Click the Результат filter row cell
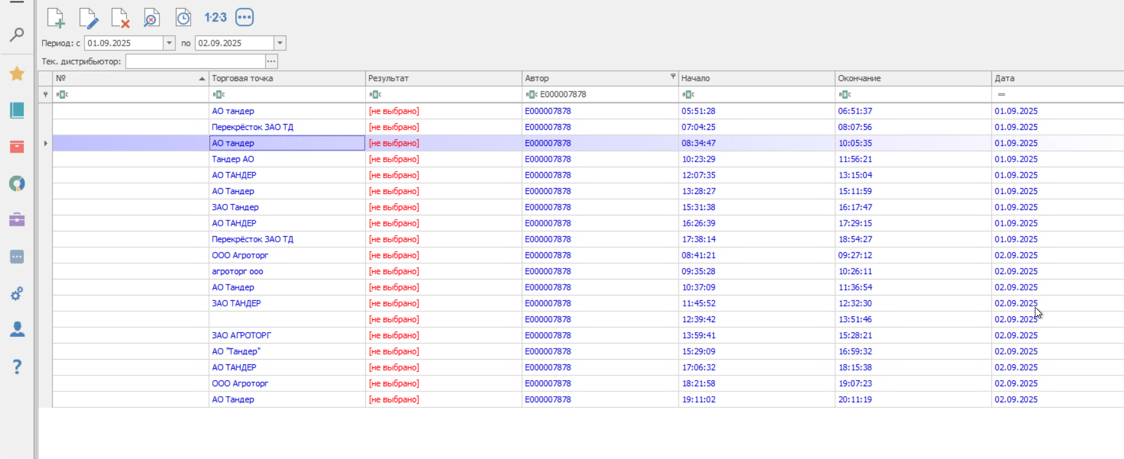The height and width of the screenshot is (459, 1124). click(x=443, y=95)
